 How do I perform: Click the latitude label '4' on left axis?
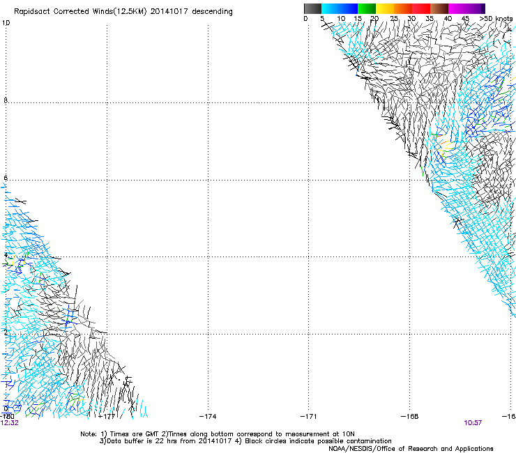coord(6,254)
